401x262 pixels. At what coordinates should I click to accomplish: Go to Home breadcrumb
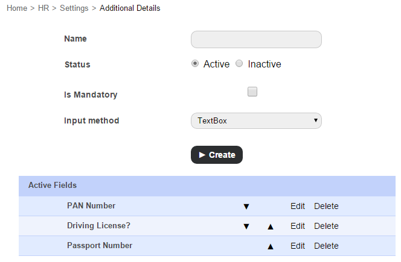tap(17, 8)
